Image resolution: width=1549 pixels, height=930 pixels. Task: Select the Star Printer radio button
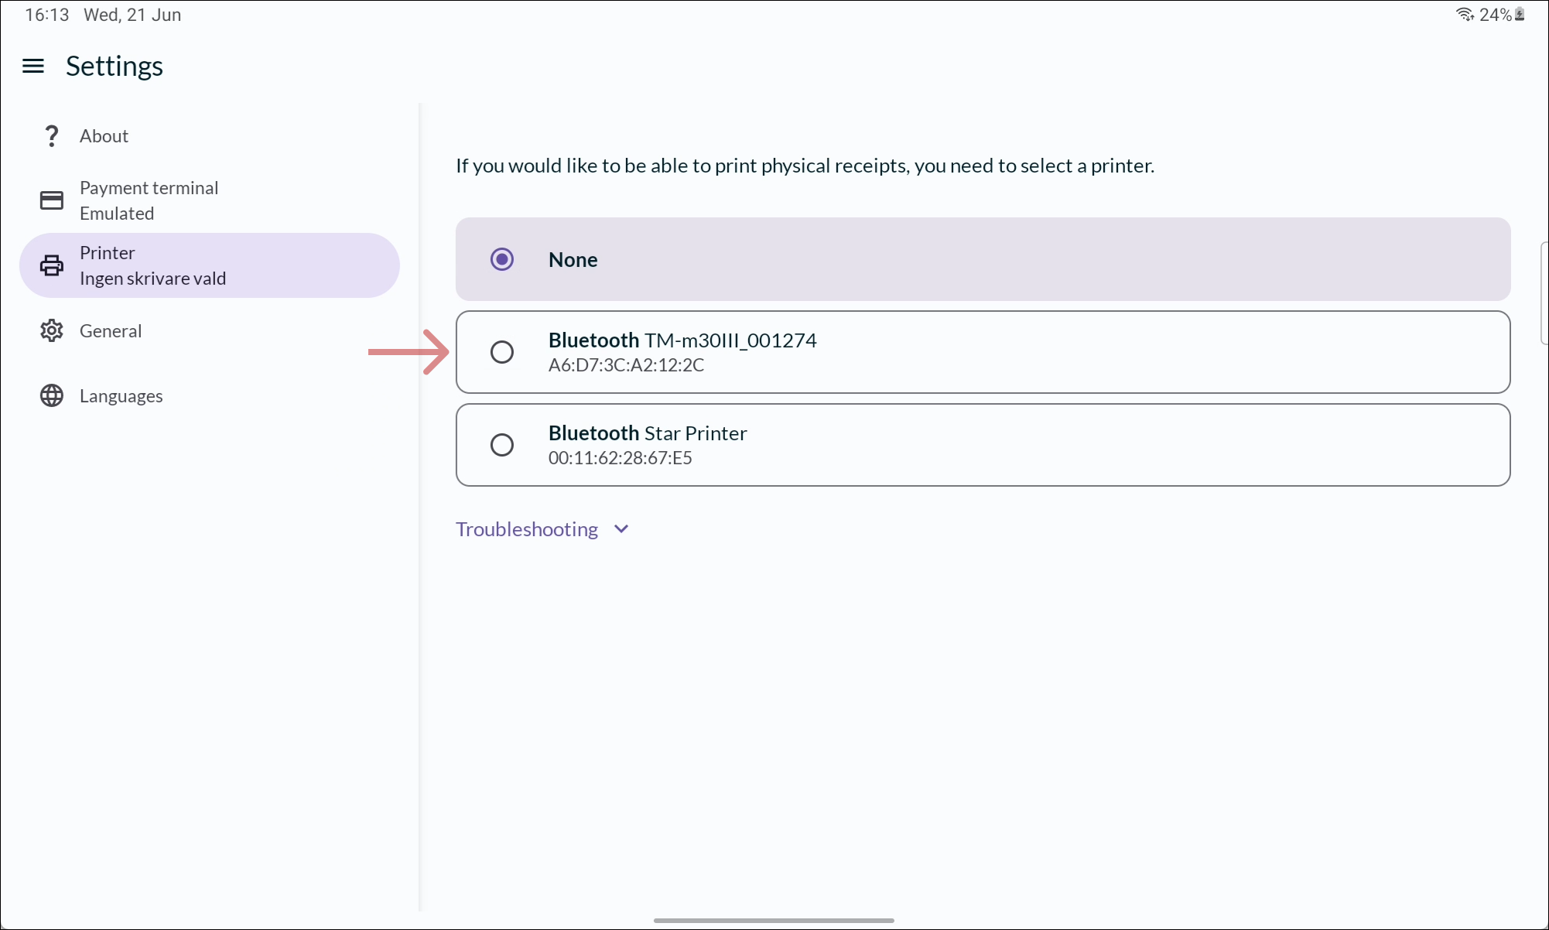click(502, 445)
